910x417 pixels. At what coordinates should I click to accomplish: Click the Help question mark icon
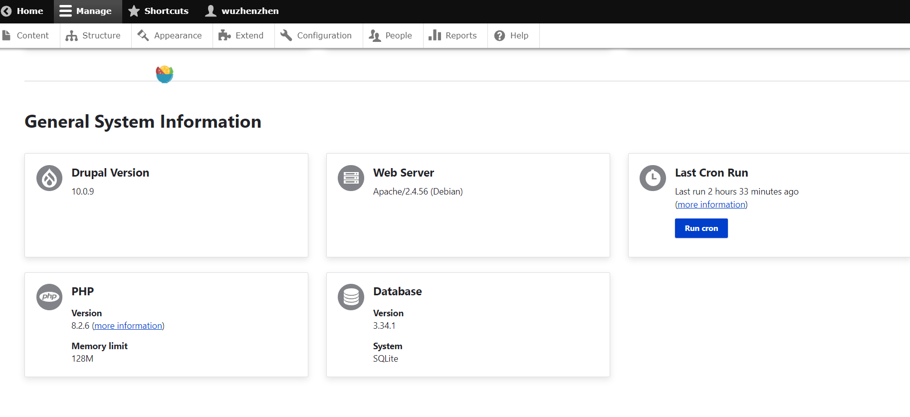499,35
